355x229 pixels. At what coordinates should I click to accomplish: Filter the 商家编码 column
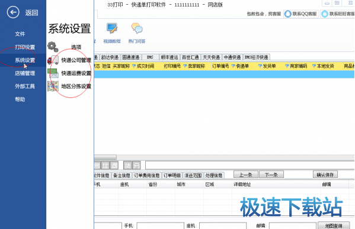314,66
